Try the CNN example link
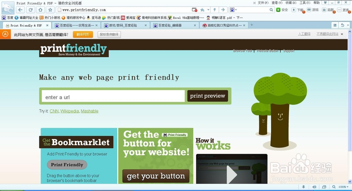 tap(54, 111)
